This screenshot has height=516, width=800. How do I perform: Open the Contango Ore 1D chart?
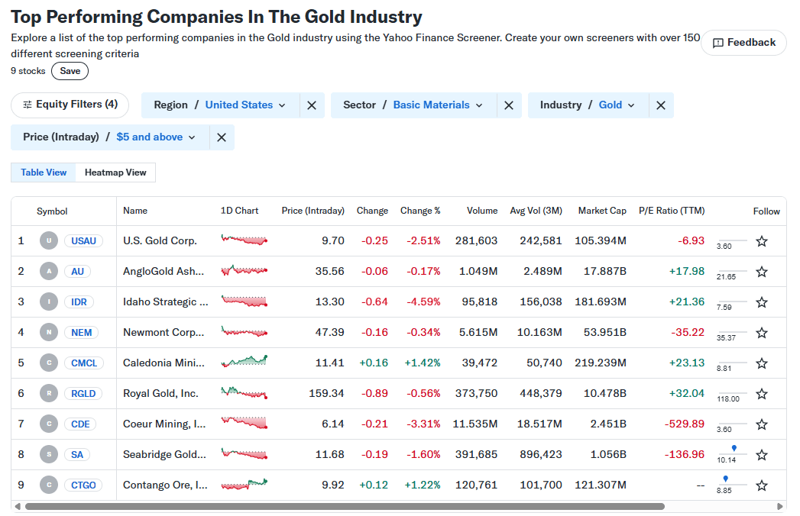(245, 485)
